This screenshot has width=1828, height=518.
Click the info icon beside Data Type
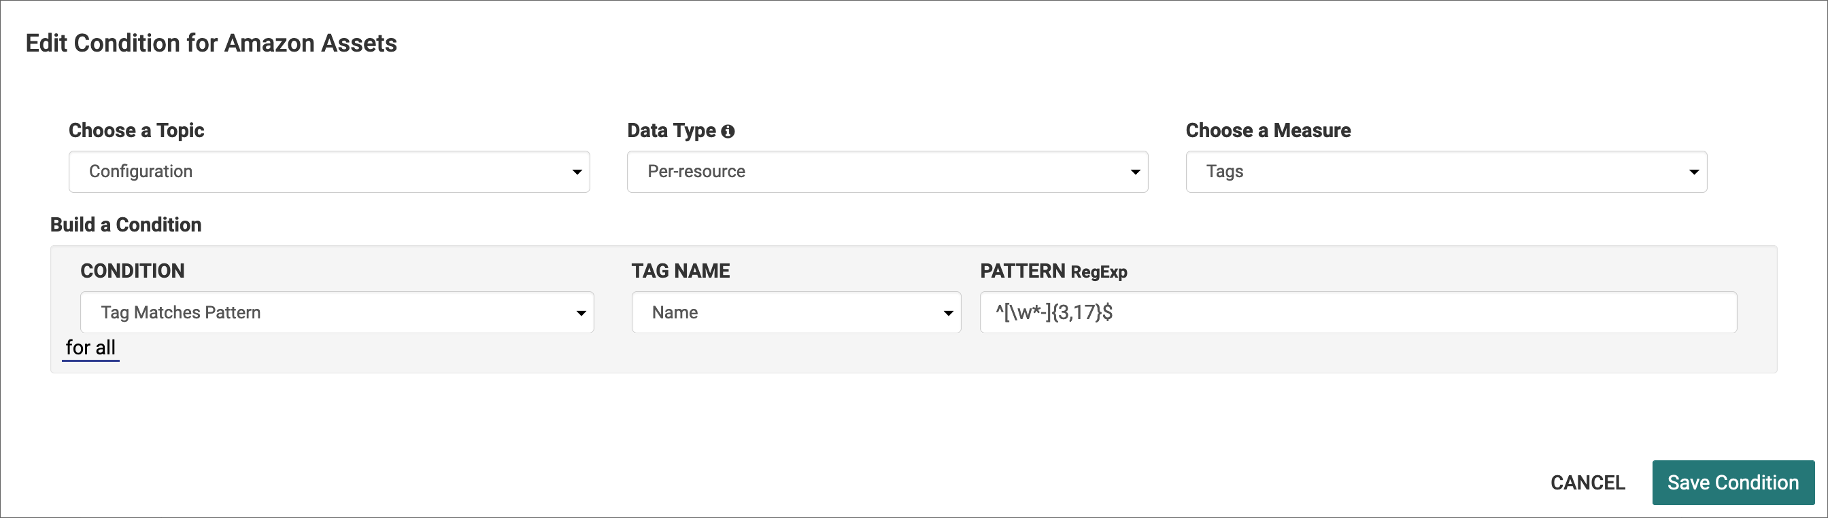click(728, 131)
